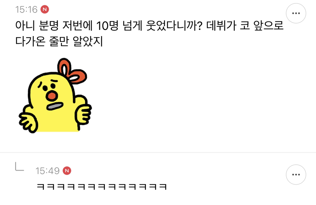Click the ㅋㅋㅋ reply text
316x205 pixels.
click(102, 187)
